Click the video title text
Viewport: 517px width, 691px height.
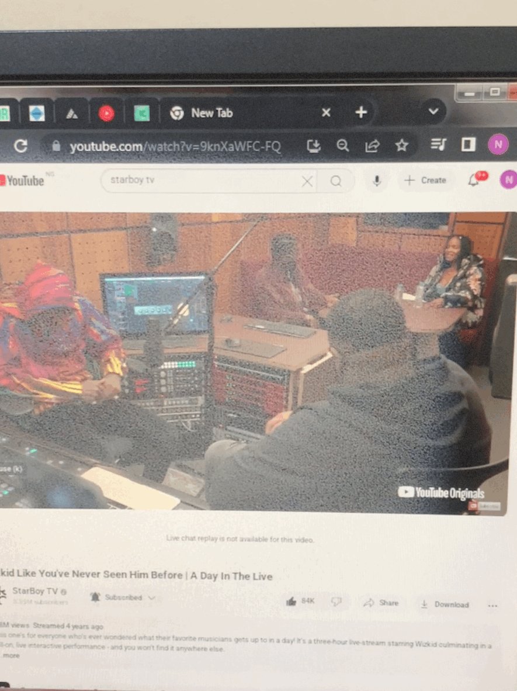pyautogui.click(x=136, y=575)
